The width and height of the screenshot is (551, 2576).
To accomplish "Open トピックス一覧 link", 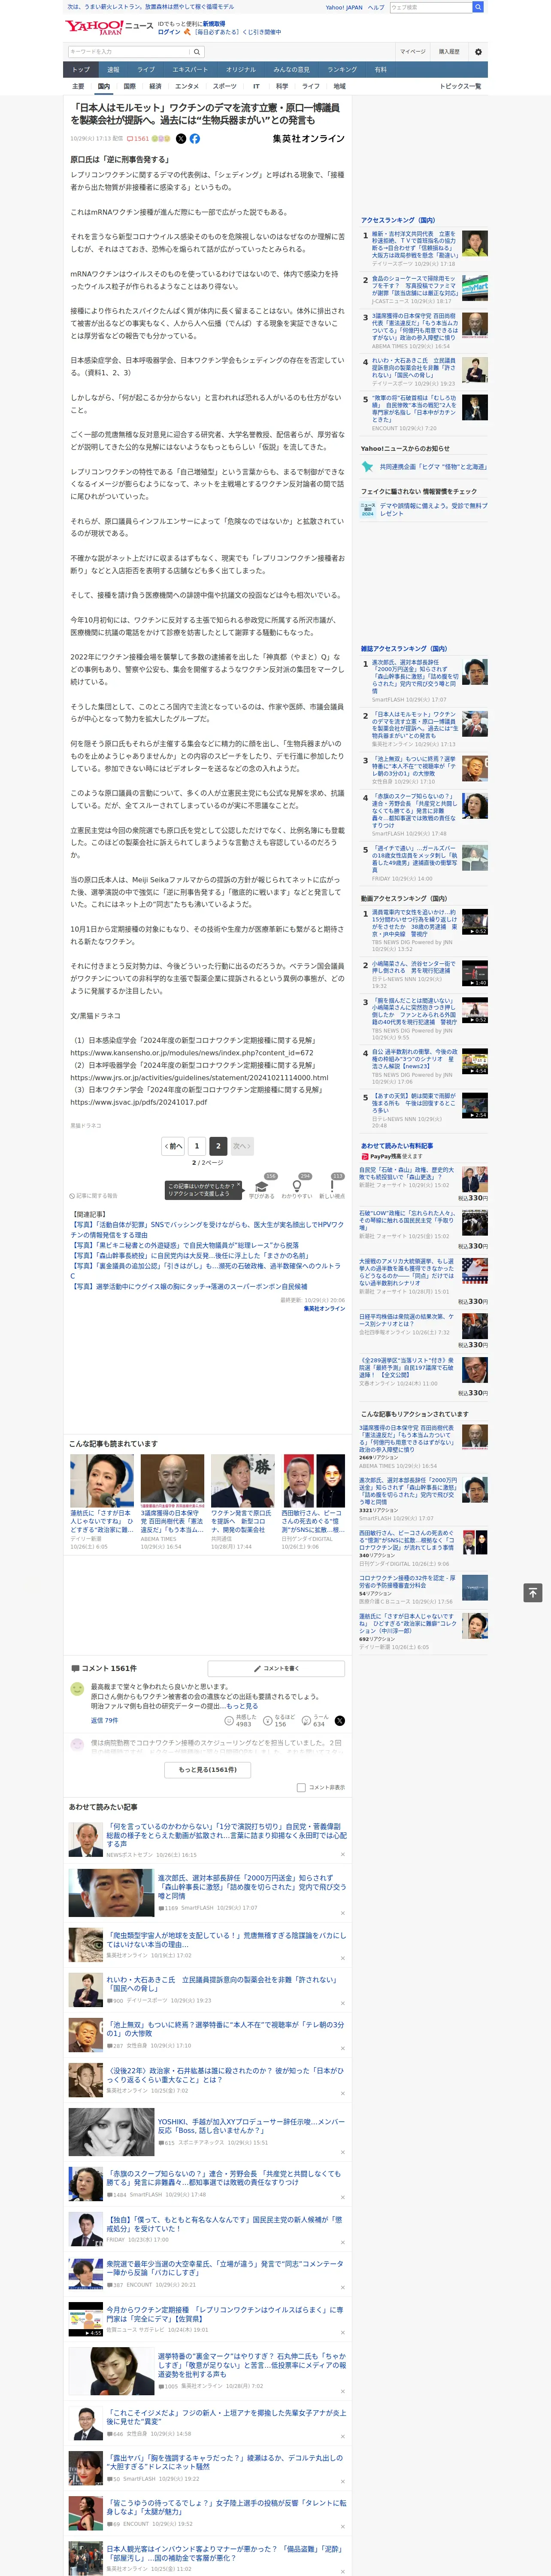I will click(x=460, y=86).
